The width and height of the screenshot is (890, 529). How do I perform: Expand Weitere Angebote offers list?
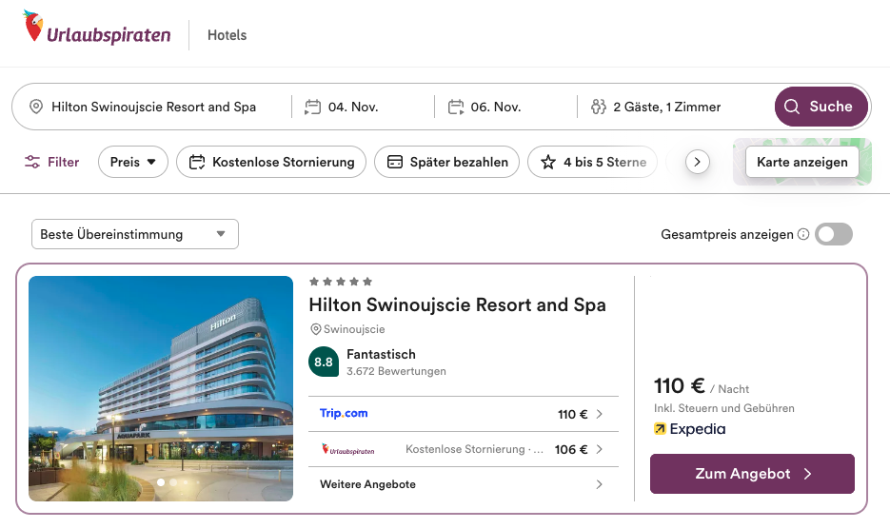point(463,484)
